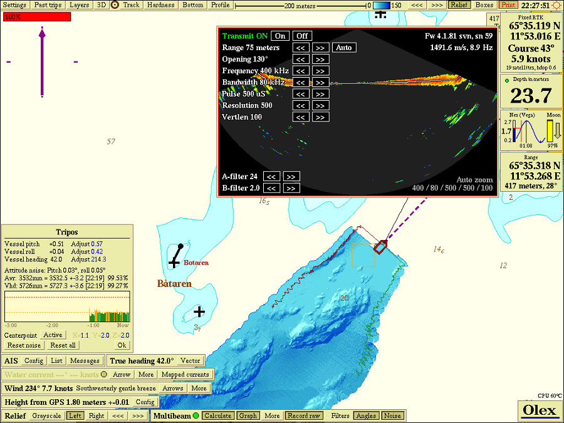Screen dimensions: 564x423
Task: Open the Layers menu
Action: click(79, 5)
